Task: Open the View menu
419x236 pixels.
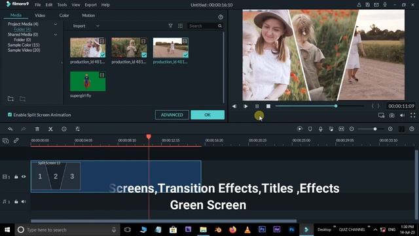Action: [76, 5]
